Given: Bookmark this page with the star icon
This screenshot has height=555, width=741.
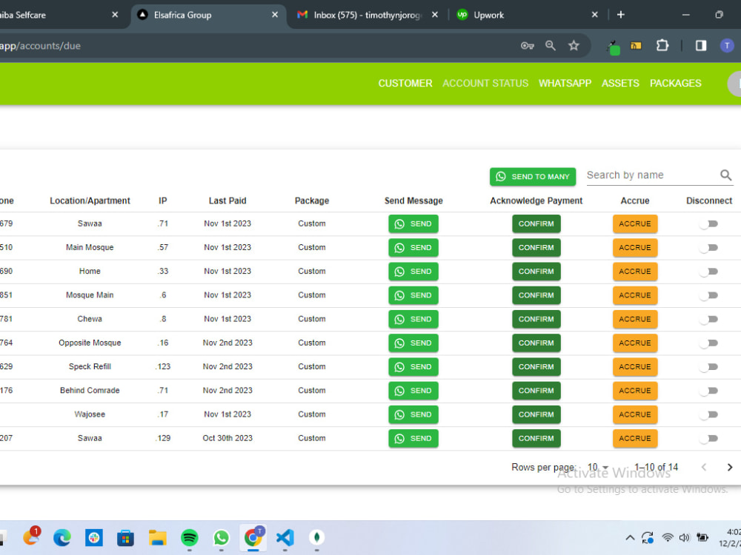Looking at the screenshot, I should (574, 46).
